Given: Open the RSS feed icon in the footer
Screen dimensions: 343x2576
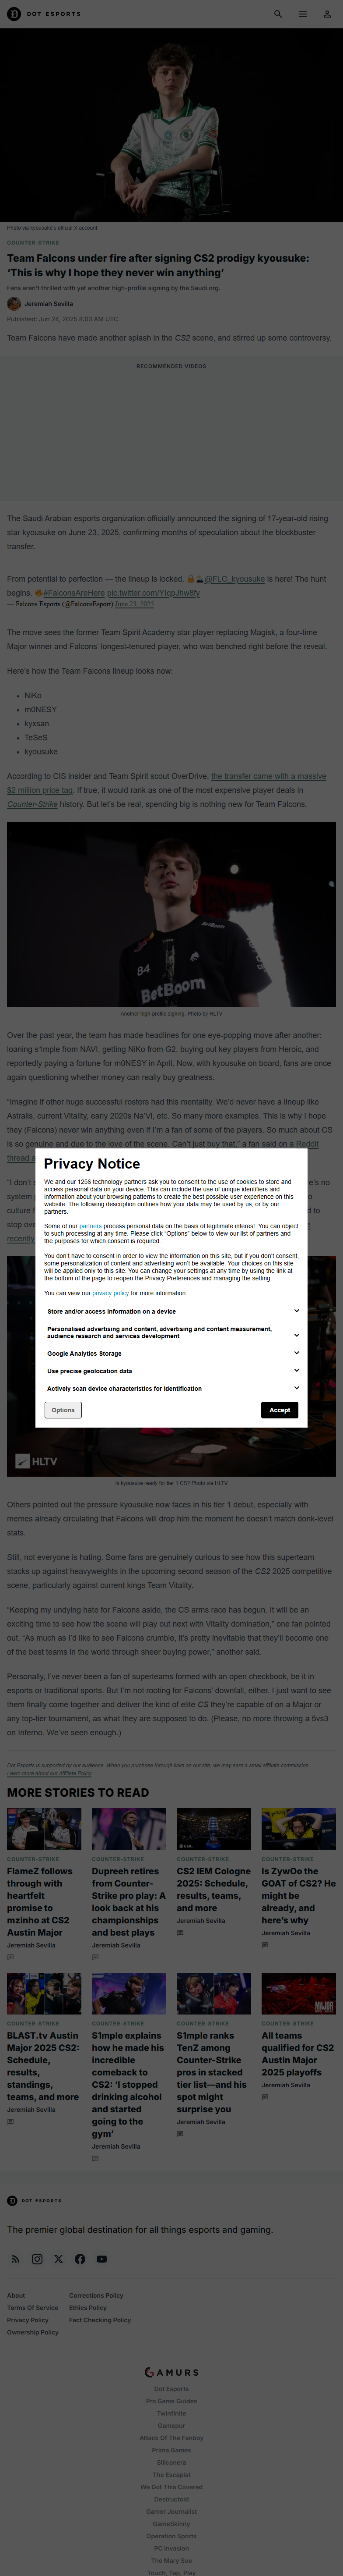Looking at the screenshot, I should pos(15,2259).
